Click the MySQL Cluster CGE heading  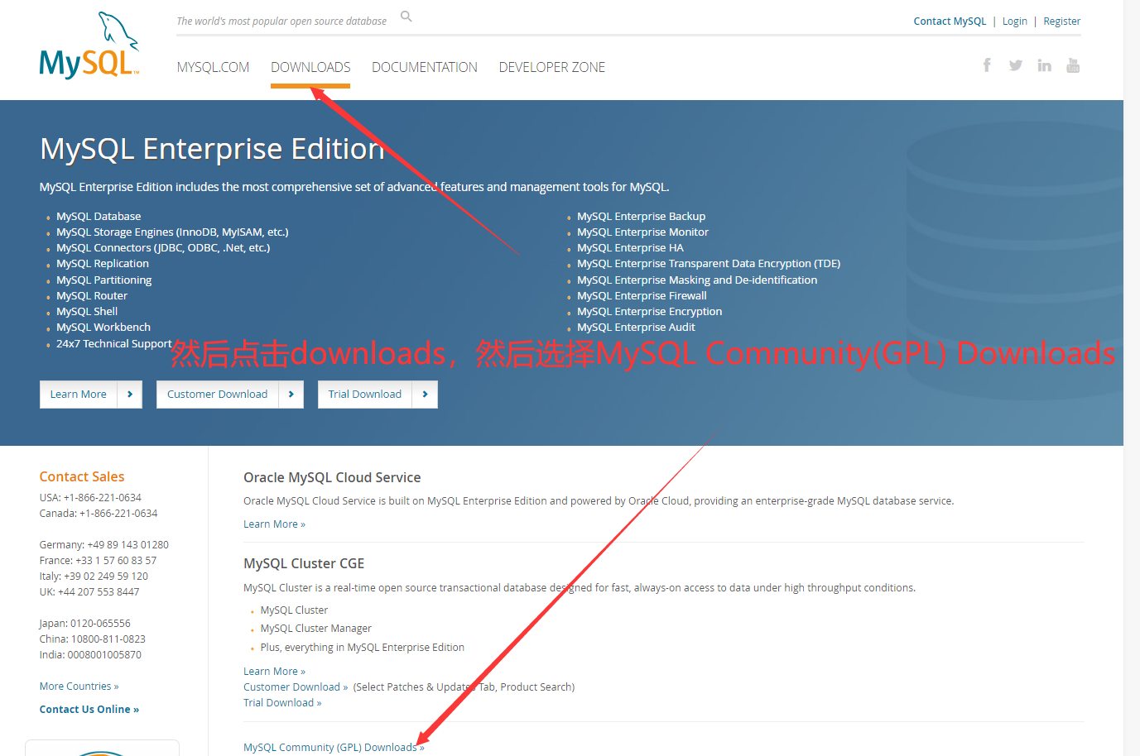[304, 564]
